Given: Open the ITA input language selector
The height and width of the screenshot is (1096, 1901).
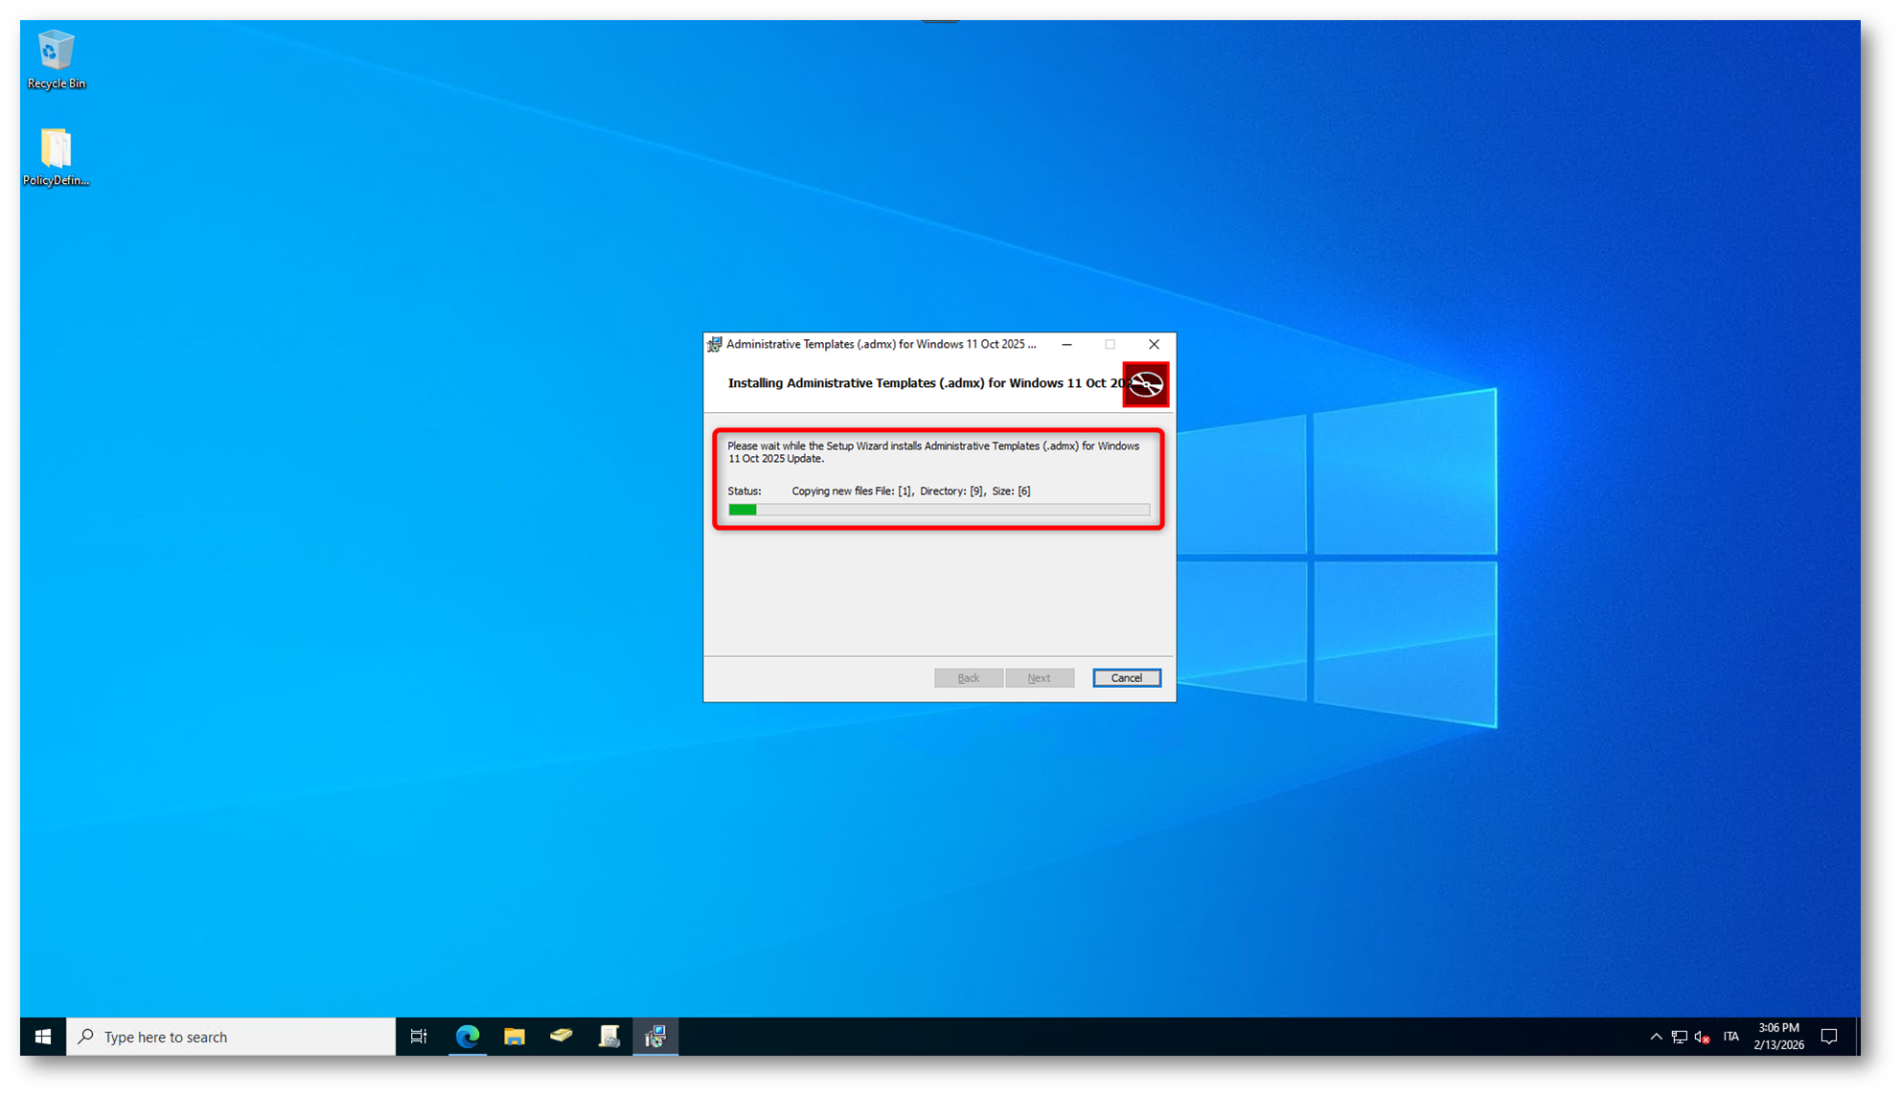Looking at the screenshot, I should pyautogui.click(x=1730, y=1037).
